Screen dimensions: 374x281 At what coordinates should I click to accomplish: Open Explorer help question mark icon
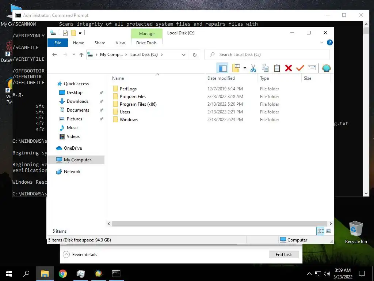(330, 42)
